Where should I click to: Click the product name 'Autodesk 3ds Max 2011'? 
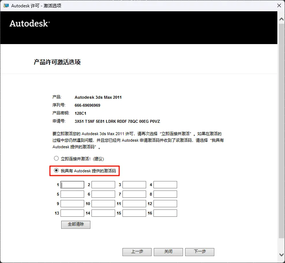pyautogui.click(x=98, y=97)
